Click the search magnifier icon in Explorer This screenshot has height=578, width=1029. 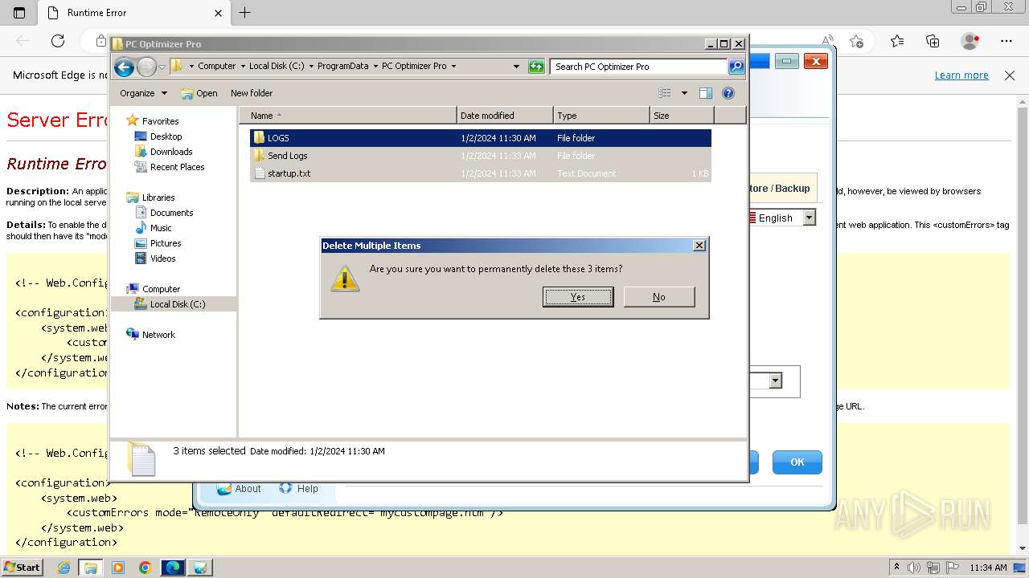tap(736, 67)
